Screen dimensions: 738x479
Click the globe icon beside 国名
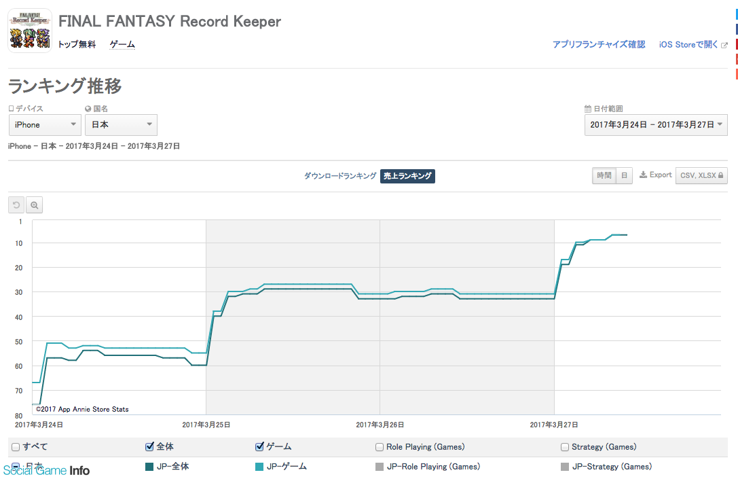88,109
